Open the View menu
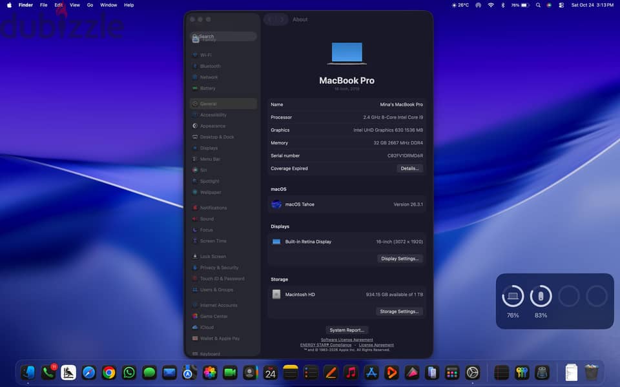This screenshot has width=620, height=387. [x=75, y=5]
